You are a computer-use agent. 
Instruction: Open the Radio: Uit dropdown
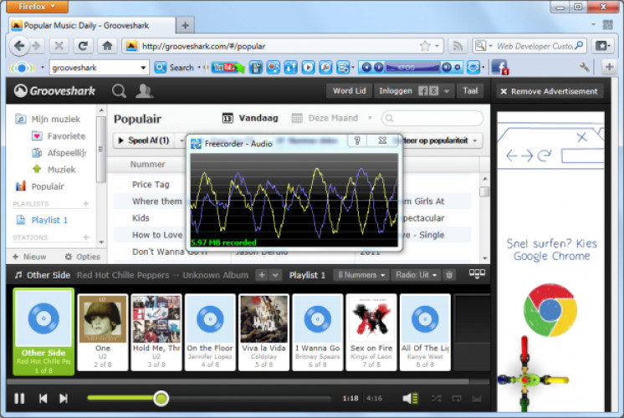(417, 275)
